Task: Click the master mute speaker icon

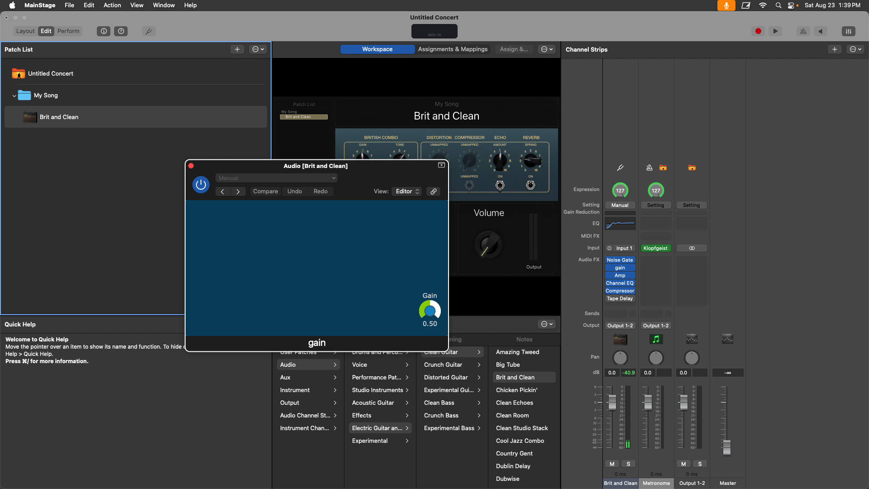Action: click(x=821, y=31)
